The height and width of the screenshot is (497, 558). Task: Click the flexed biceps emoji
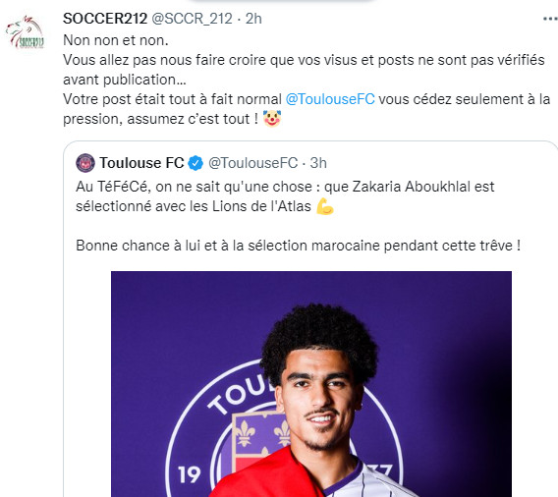(x=324, y=206)
